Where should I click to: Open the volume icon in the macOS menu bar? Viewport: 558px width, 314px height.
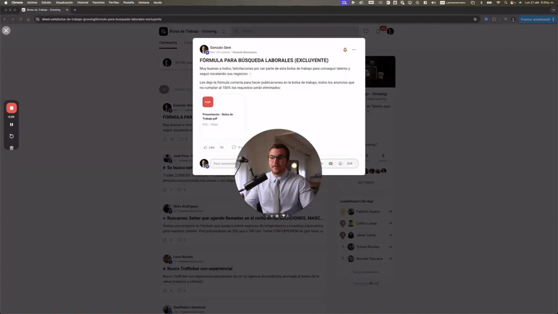pyautogui.click(x=433, y=3)
